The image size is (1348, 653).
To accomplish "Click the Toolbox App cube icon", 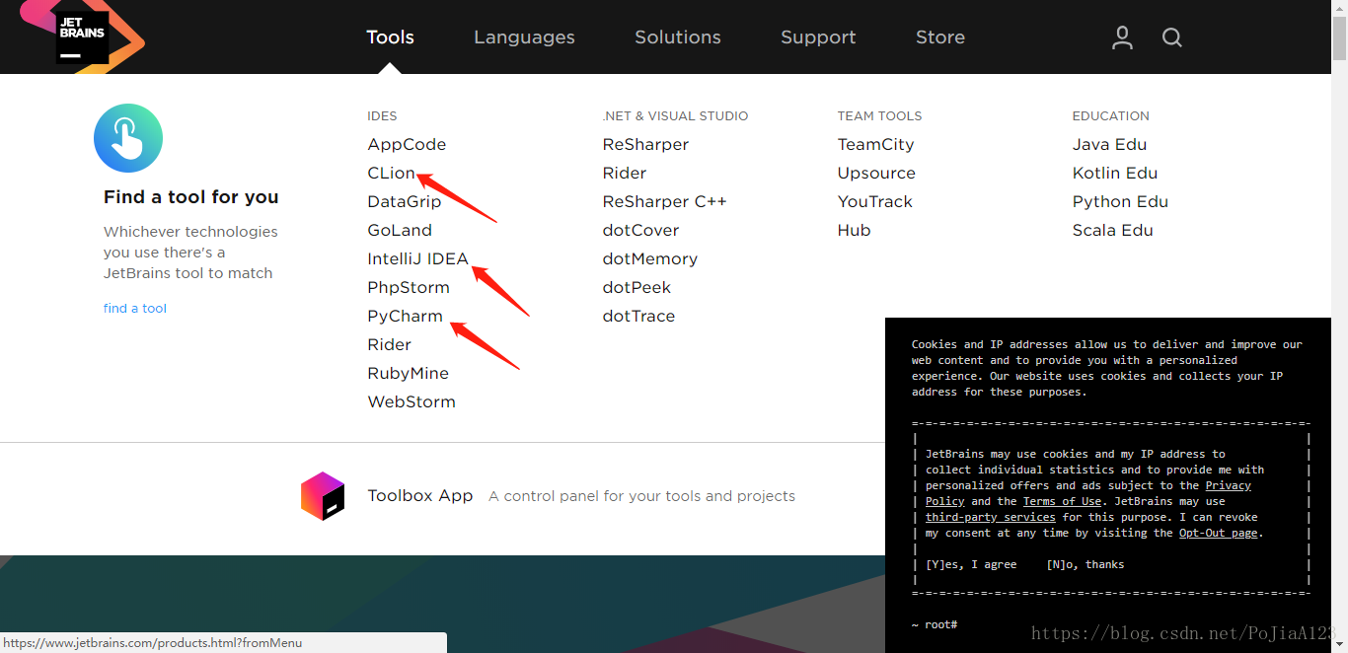I will [x=323, y=496].
